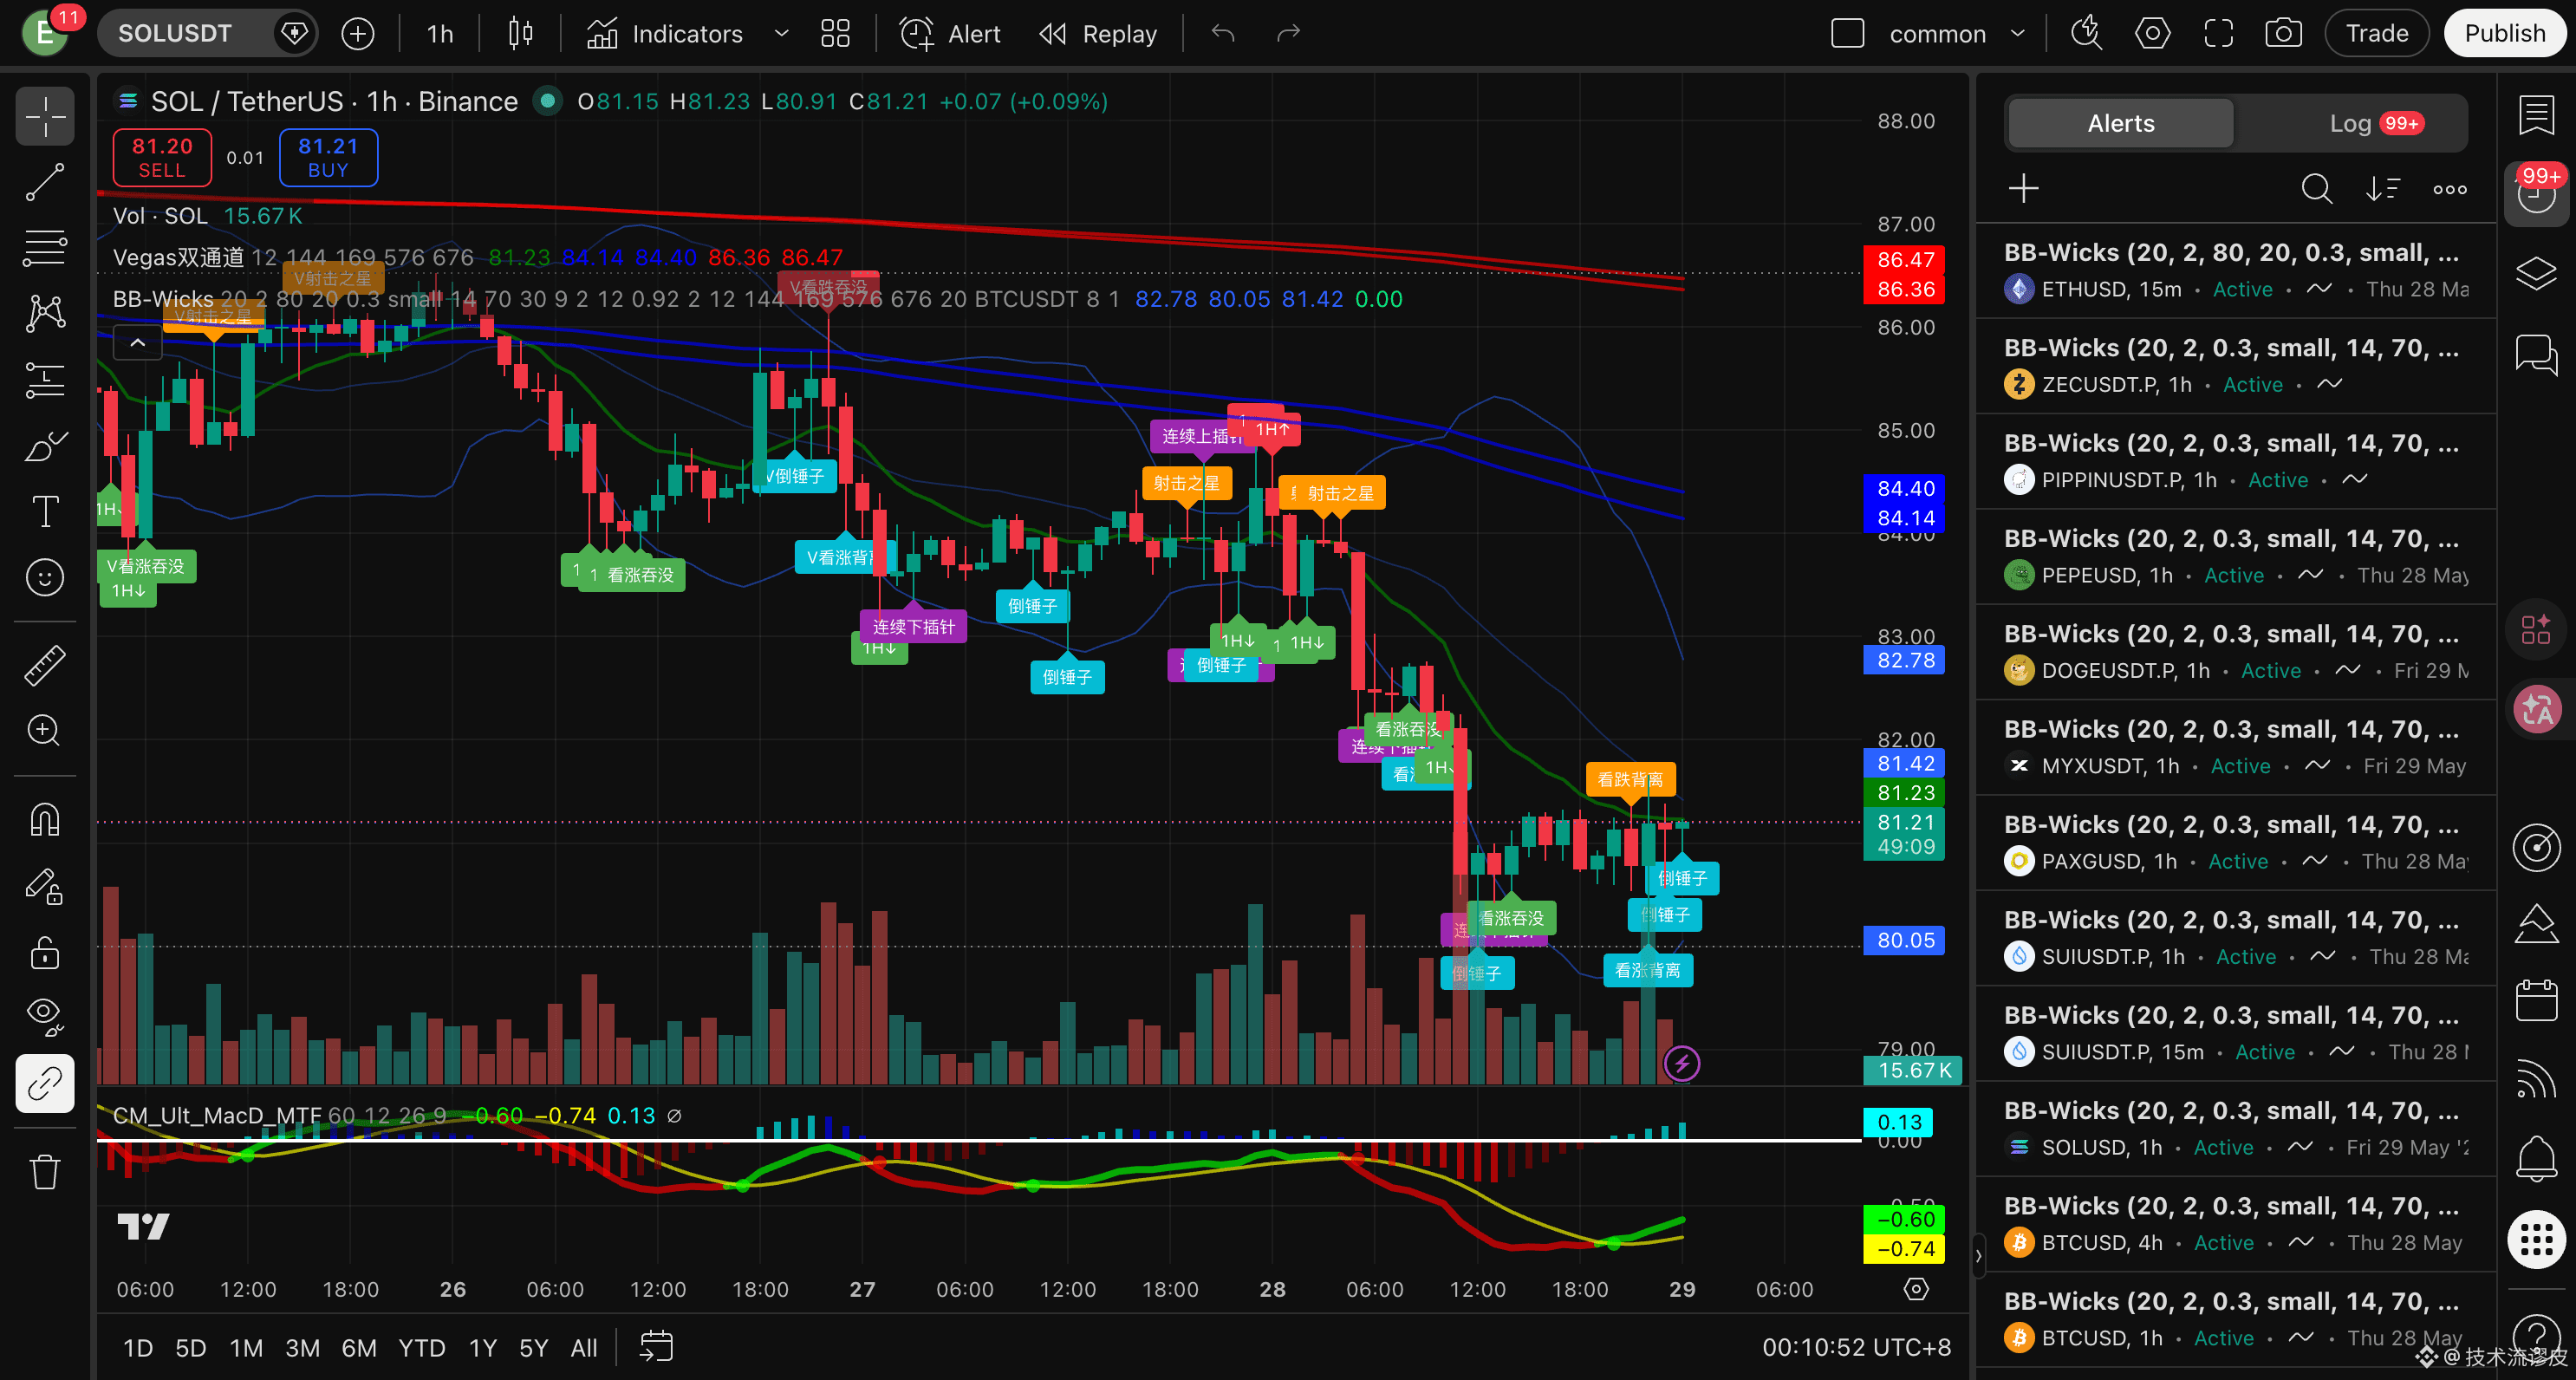
Task: Open the DOGEUSDT.P, 1h alert row
Action: pyautogui.click(x=2236, y=652)
